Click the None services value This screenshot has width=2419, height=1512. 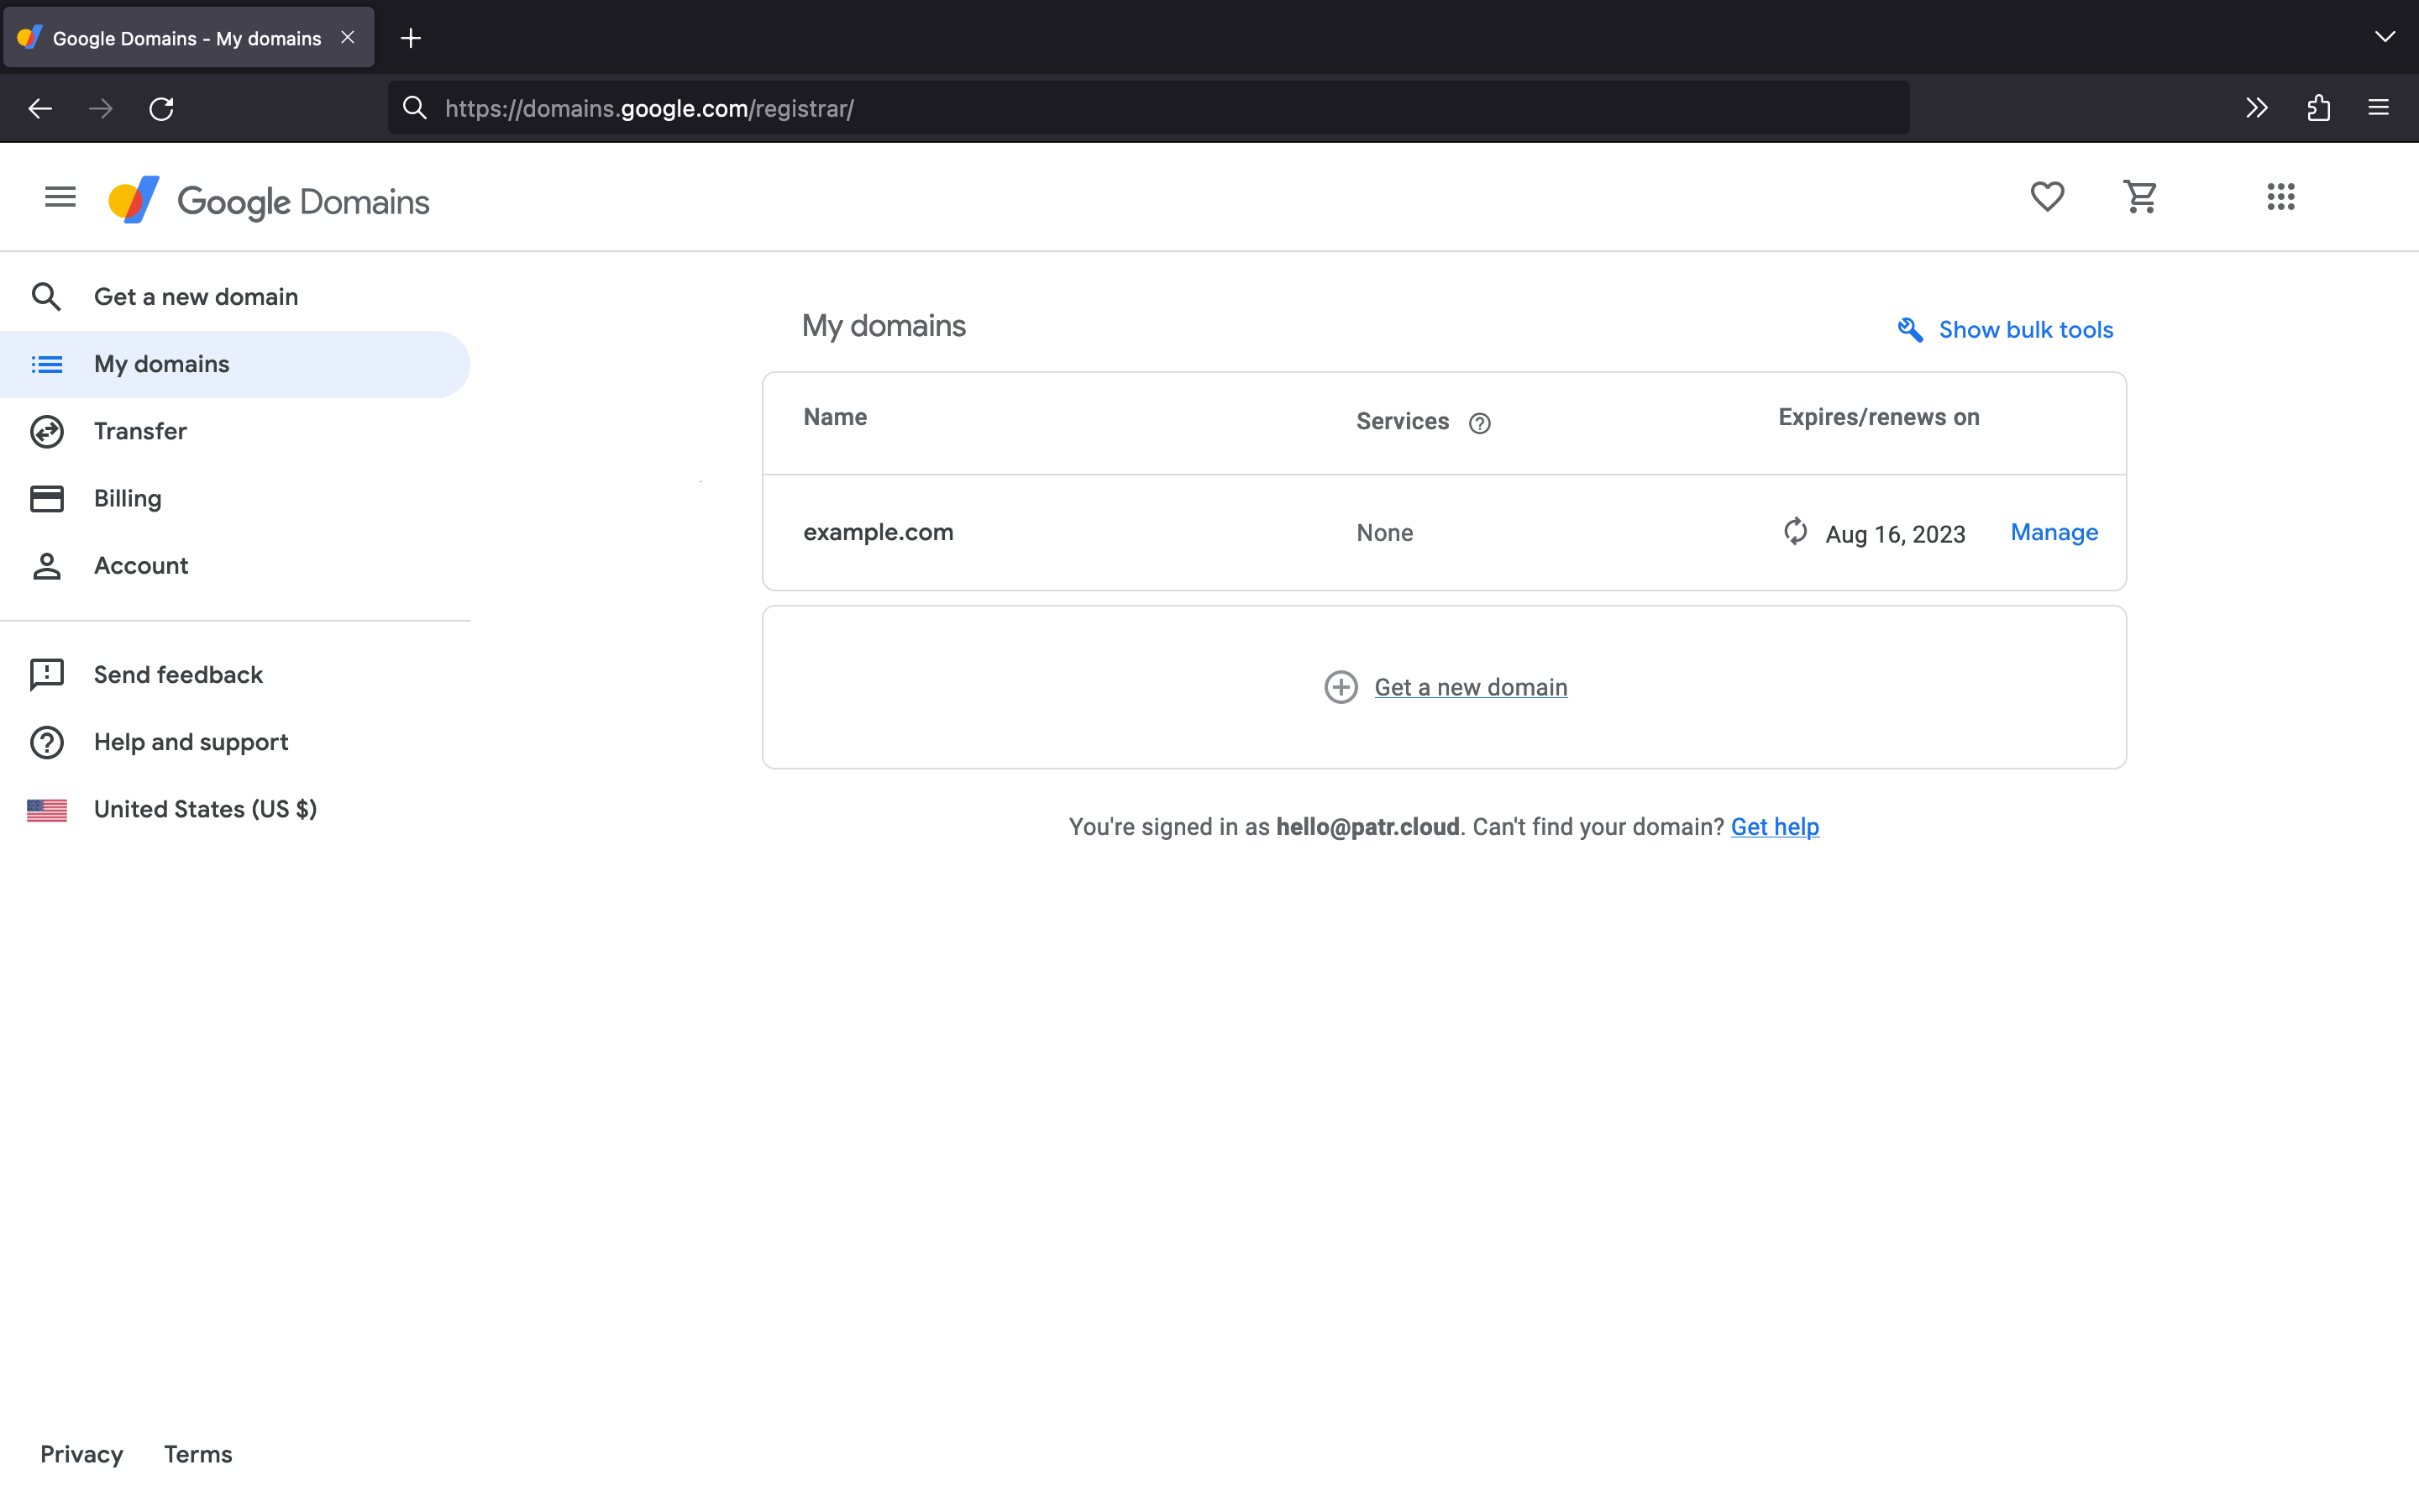[1384, 533]
